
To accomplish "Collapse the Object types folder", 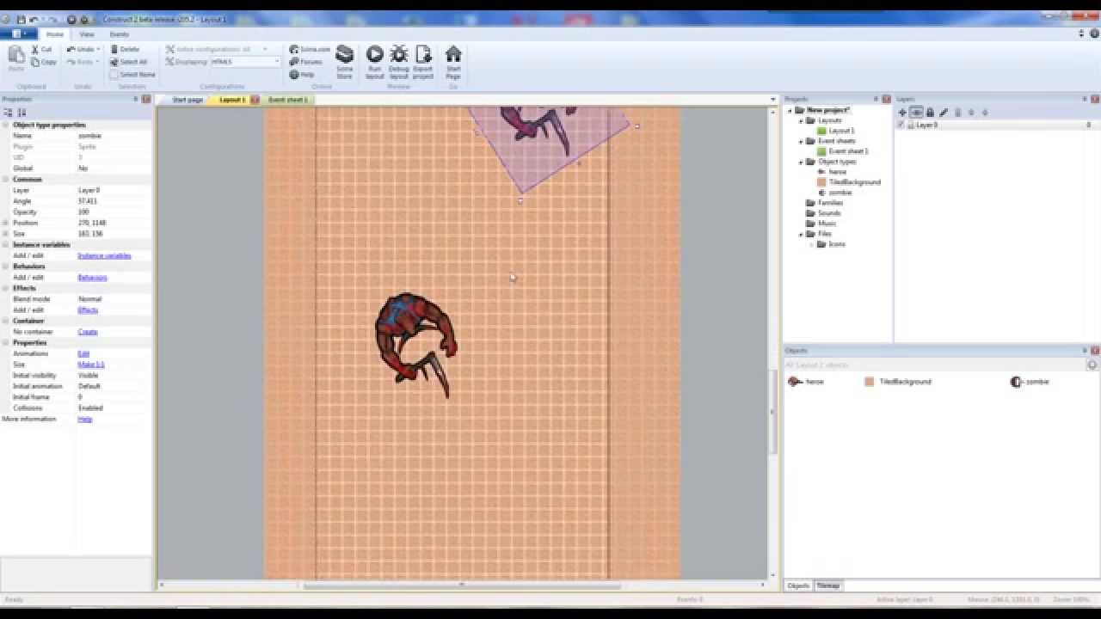I will [800, 162].
